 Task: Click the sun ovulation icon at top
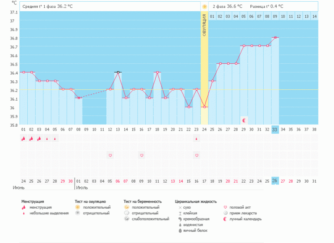point(204,7)
